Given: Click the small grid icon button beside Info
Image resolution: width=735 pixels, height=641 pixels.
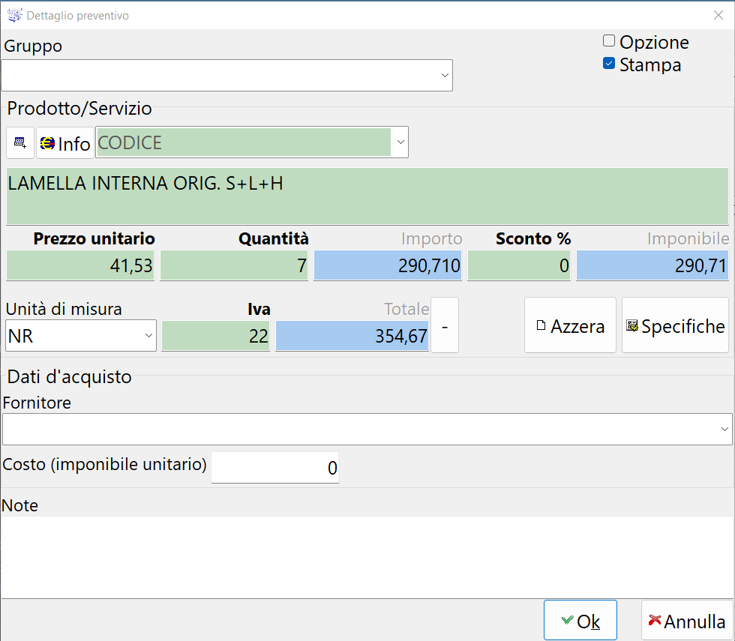Looking at the screenshot, I should click(20, 142).
